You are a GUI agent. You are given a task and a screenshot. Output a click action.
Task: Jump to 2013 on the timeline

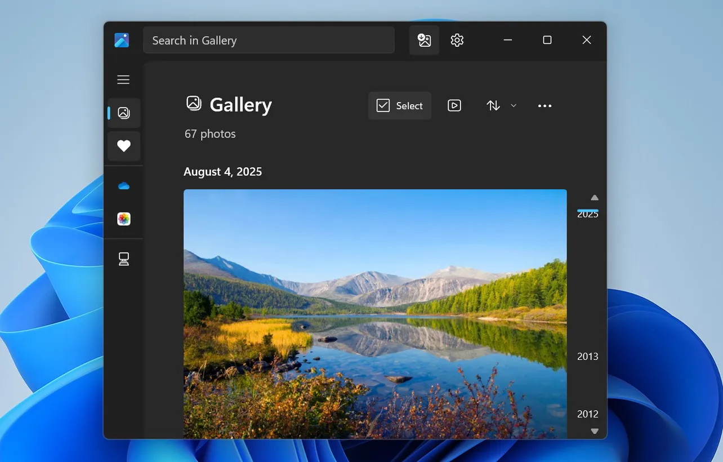tap(587, 356)
